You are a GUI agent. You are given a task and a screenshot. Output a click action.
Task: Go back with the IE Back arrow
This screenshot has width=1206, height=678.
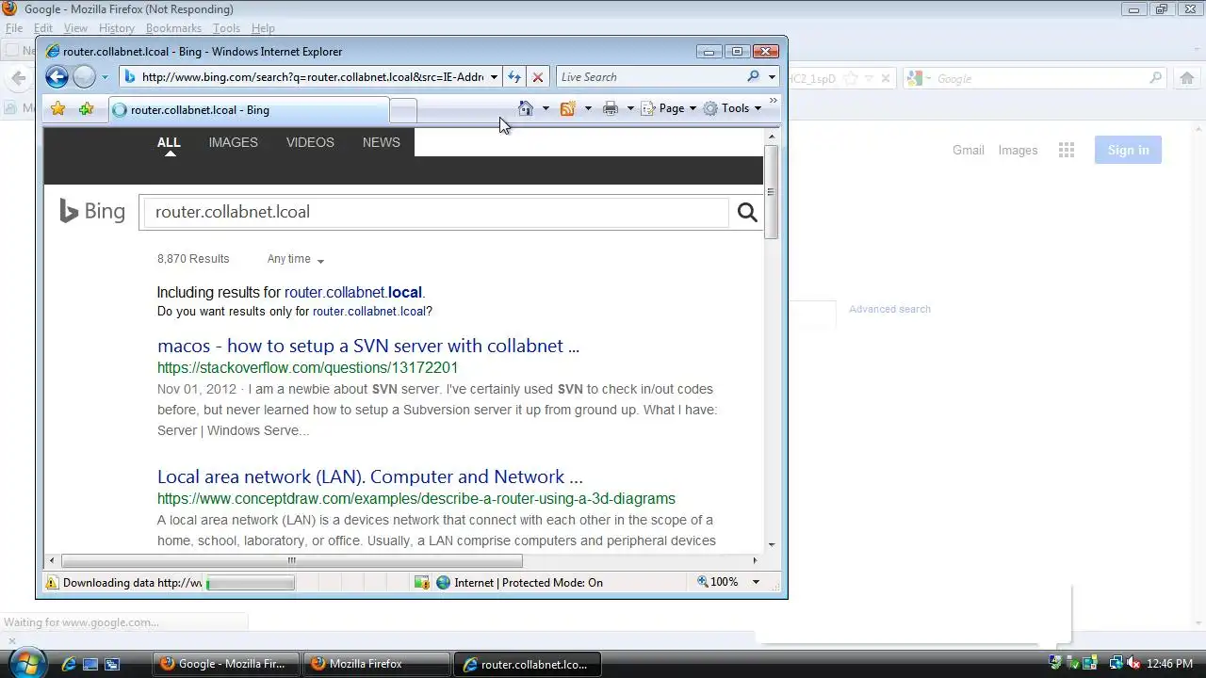(x=57, y=77)
